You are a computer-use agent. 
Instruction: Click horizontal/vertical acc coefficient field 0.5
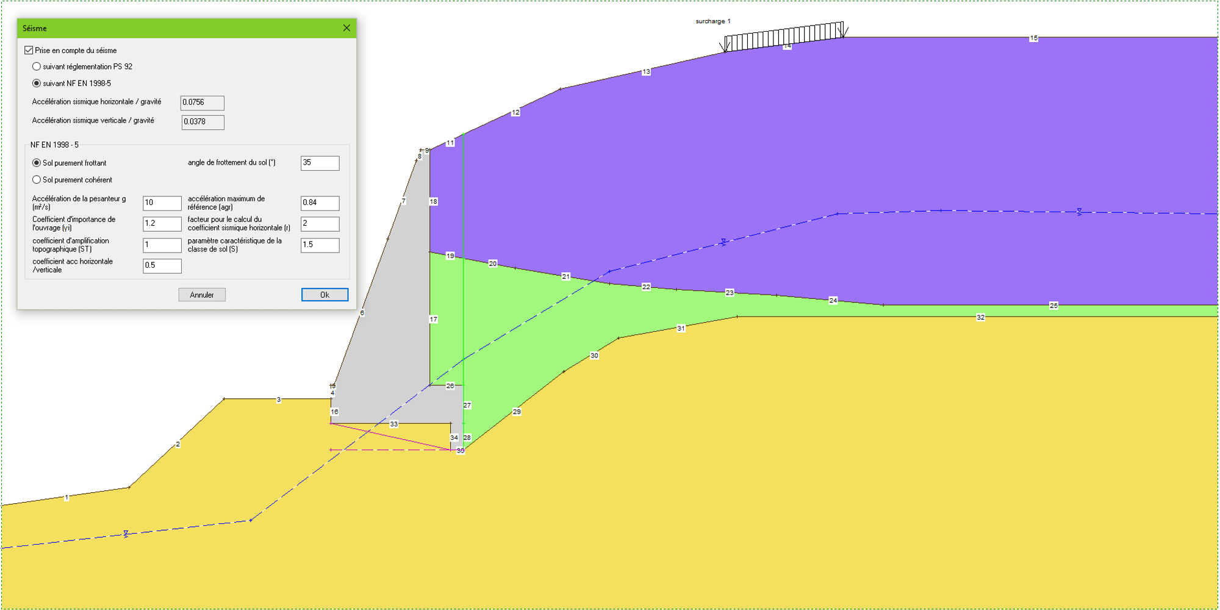pyautogui.click(x=162, y=265)
